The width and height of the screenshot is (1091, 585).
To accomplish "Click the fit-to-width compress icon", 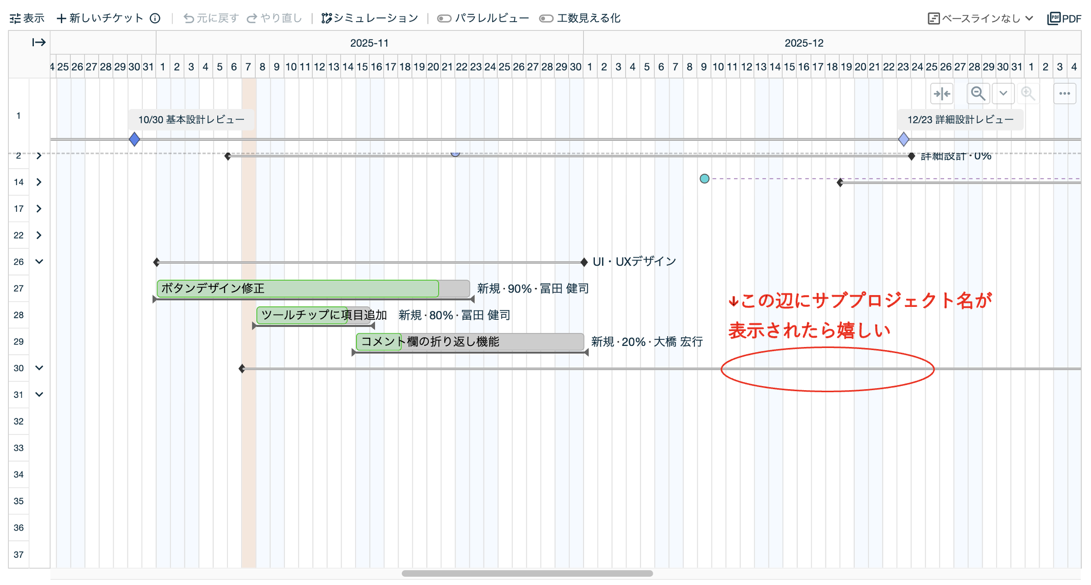I will point(942,94).
